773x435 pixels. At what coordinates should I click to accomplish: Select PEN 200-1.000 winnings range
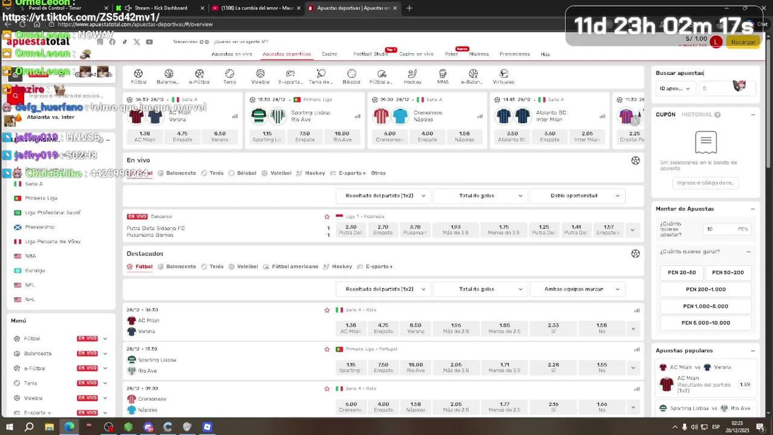coord(706,289)
